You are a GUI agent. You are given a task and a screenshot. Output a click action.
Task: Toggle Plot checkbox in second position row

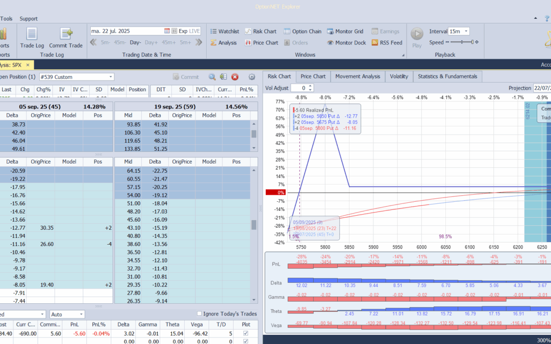click(246, 341)
